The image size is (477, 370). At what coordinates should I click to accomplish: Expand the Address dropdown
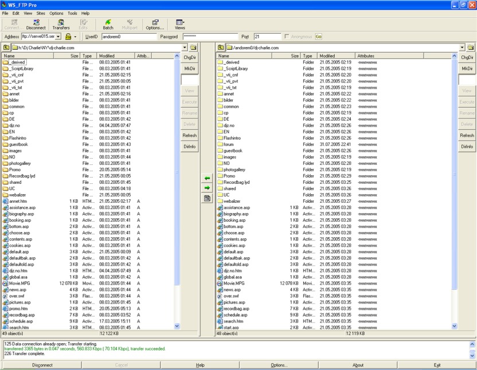58,37
